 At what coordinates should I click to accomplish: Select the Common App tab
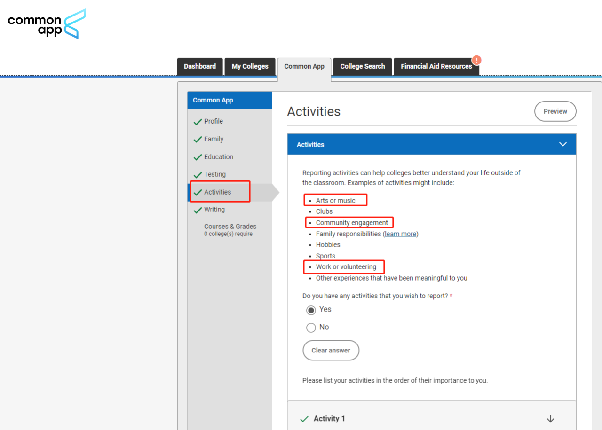coord(304,66)
